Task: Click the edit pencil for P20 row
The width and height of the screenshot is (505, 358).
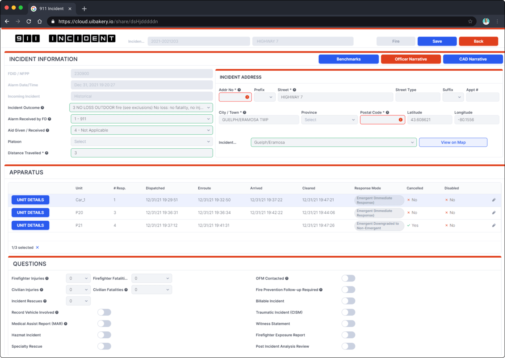Action: (x=494, y=213)
